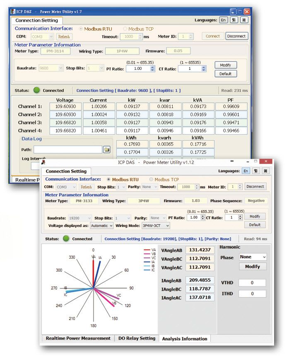Click Modify button in Harmonic panel

coord(253,267)
